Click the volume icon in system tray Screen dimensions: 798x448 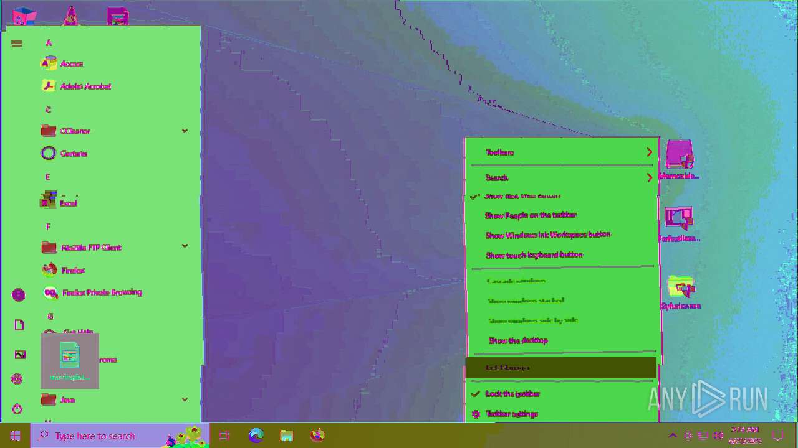718,436
